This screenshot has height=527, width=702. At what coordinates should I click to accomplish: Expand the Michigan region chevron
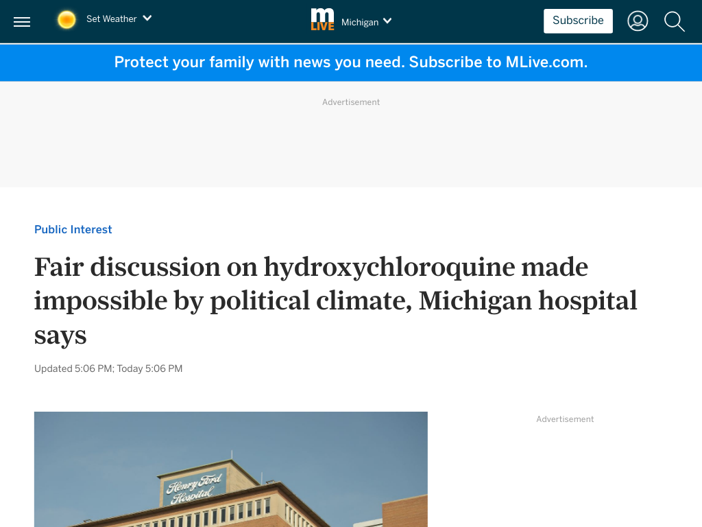[387, 21]
